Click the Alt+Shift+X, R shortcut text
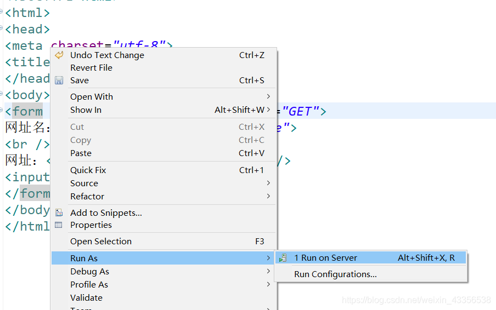The width and height of the screenshot is (496, 310). pyautogui.click(x=426, y=258)
